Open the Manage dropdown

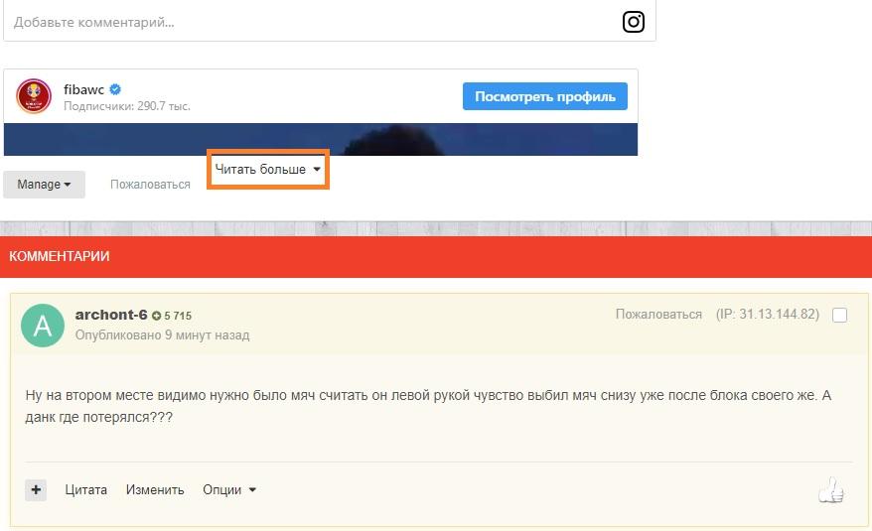pos(44,185)
